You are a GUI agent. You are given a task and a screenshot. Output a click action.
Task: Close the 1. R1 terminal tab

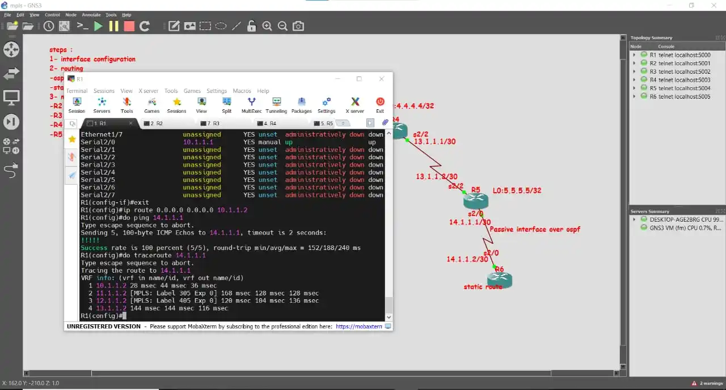131,123
